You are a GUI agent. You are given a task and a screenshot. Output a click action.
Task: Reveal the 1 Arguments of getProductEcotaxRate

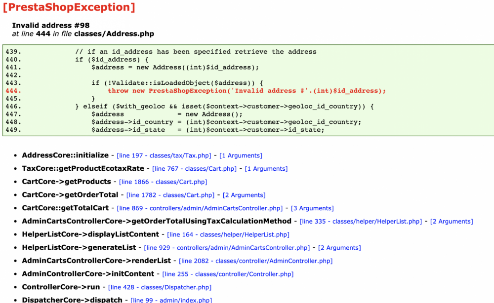(x=266, y=168)
